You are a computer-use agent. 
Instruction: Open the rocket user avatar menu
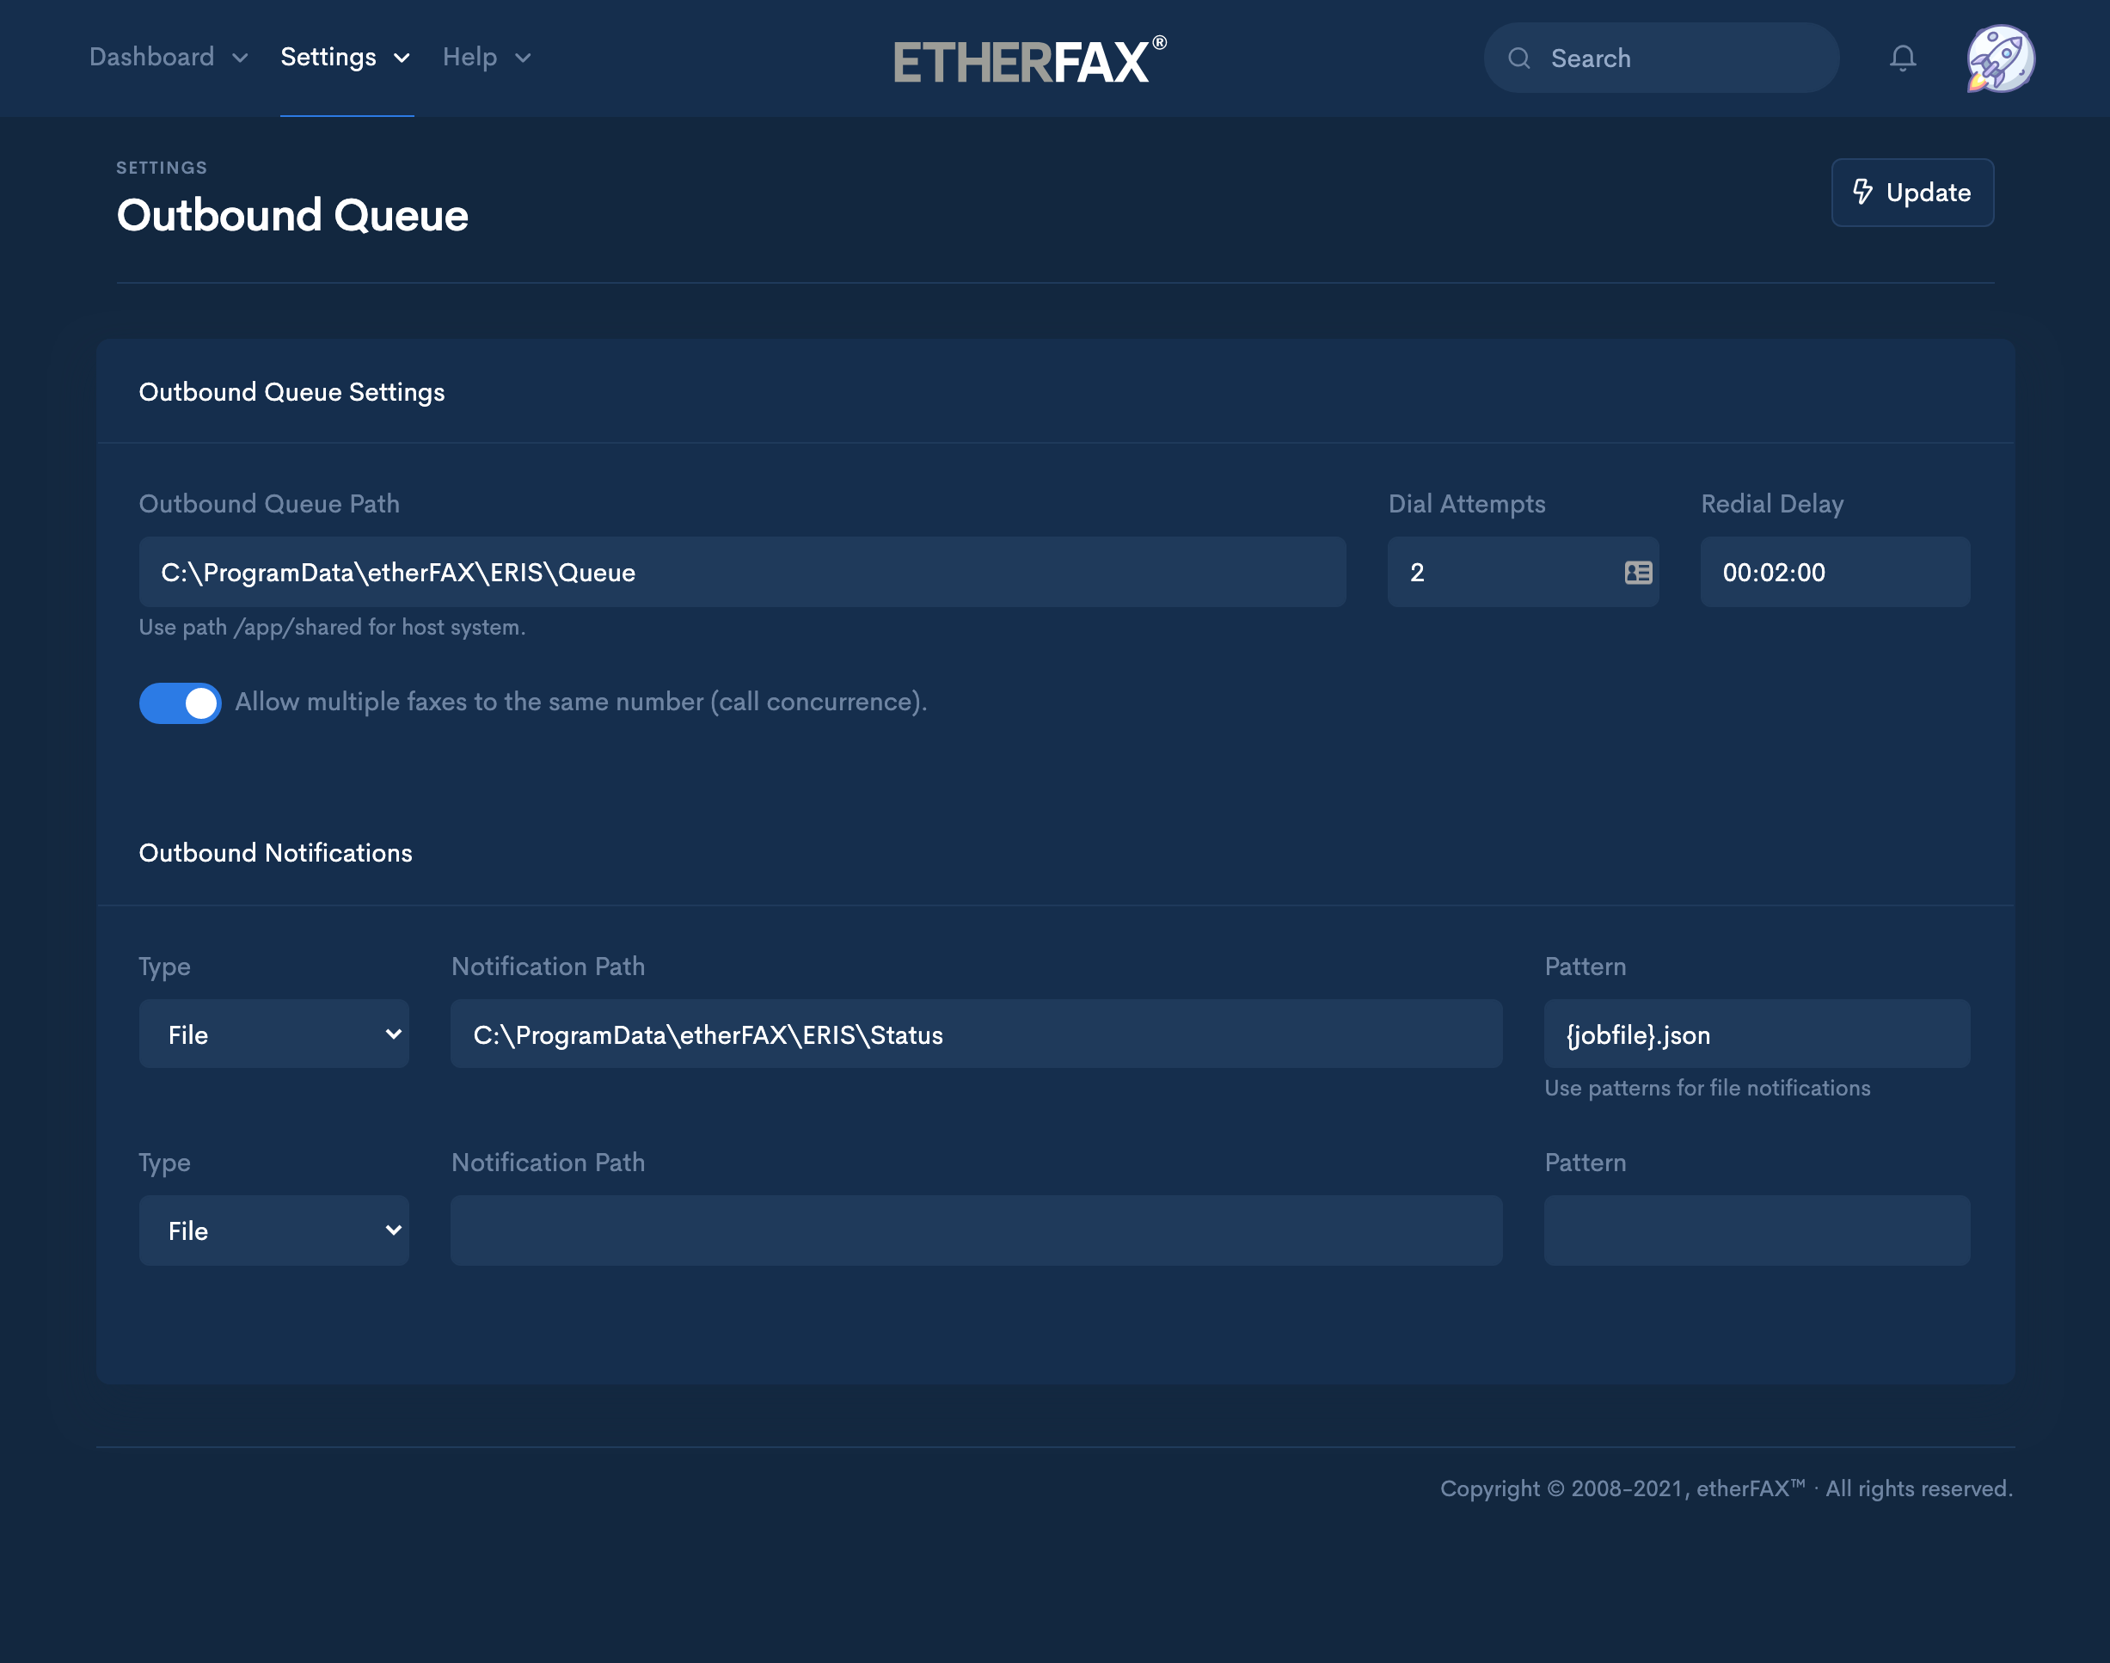1999,58
